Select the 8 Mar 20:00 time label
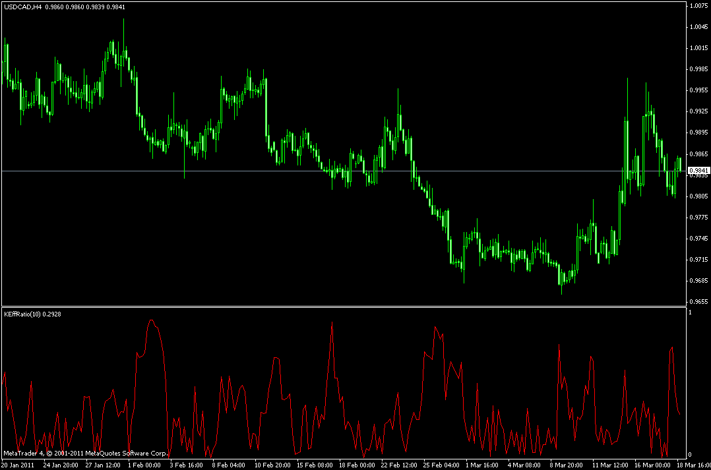 click(567, 465)
